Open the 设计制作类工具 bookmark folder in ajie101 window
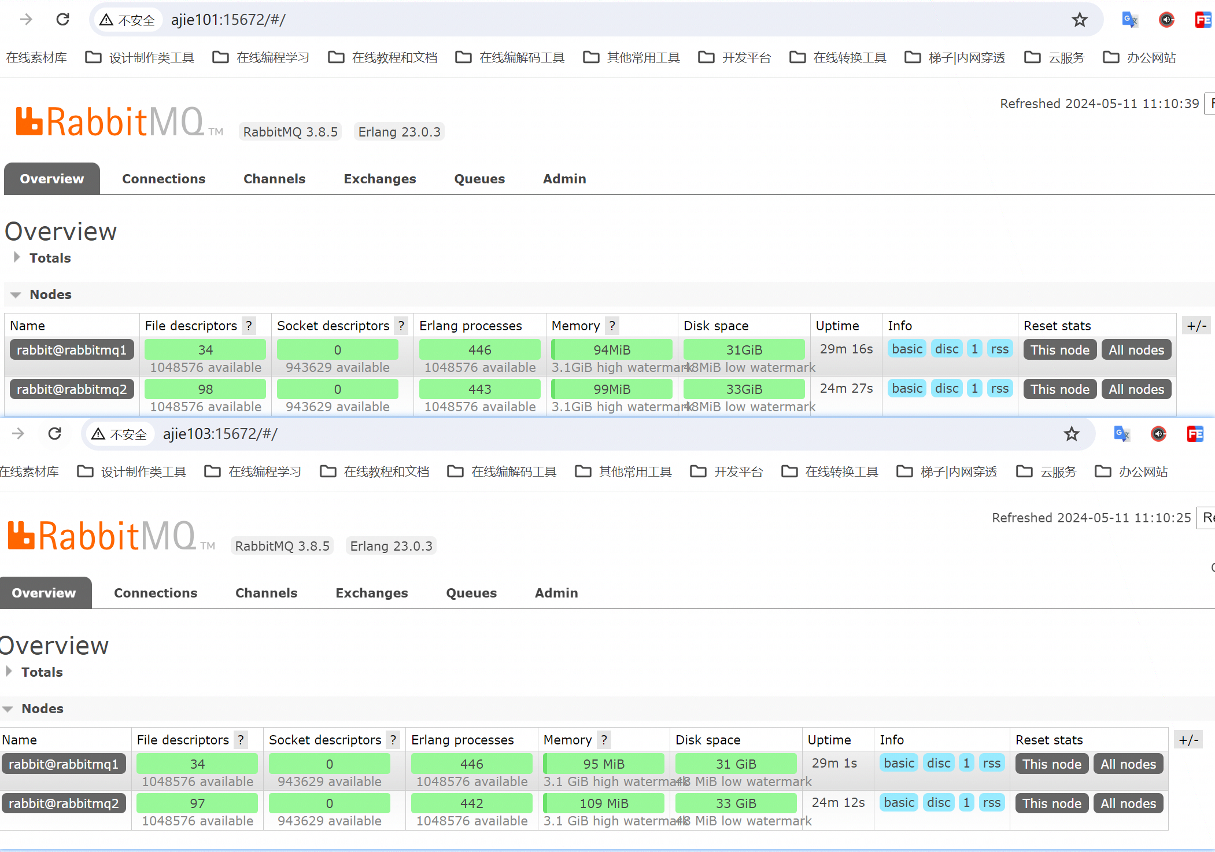Image resolution: width=1215 pixels, height=852 pixels. (x=140, y=57)
